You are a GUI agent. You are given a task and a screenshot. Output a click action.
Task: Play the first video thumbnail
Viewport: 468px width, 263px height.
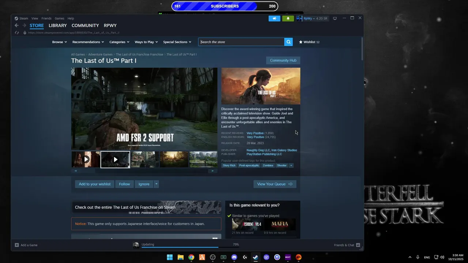[x=86, y=159]
